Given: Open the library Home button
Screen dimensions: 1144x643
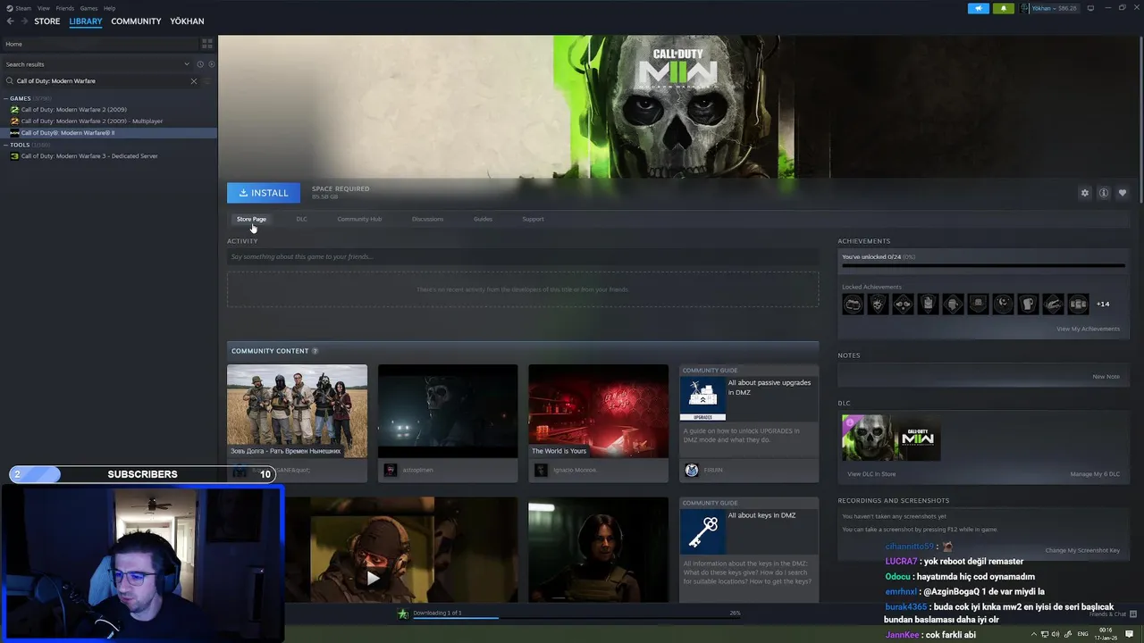Looking at the screenshot, I should pyautogui.click(x=98, y=44).
